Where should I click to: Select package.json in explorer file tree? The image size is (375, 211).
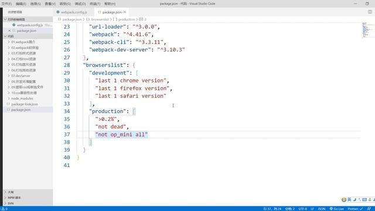(28, 110)
